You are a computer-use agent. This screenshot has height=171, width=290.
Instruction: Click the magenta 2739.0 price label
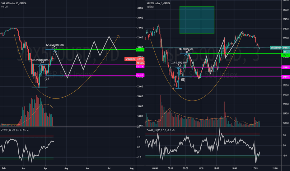tap(286, 67)
